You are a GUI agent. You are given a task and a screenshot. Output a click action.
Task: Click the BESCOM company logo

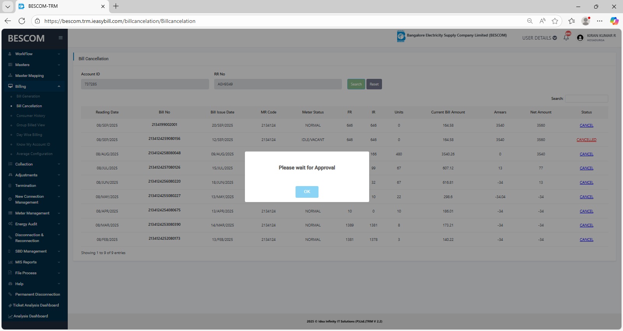click(401, 36)
